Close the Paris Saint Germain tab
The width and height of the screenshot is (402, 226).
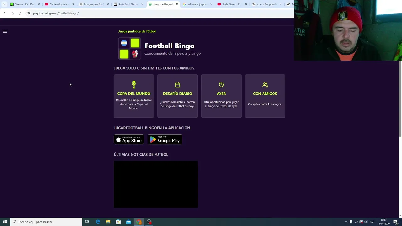(142, 4)
